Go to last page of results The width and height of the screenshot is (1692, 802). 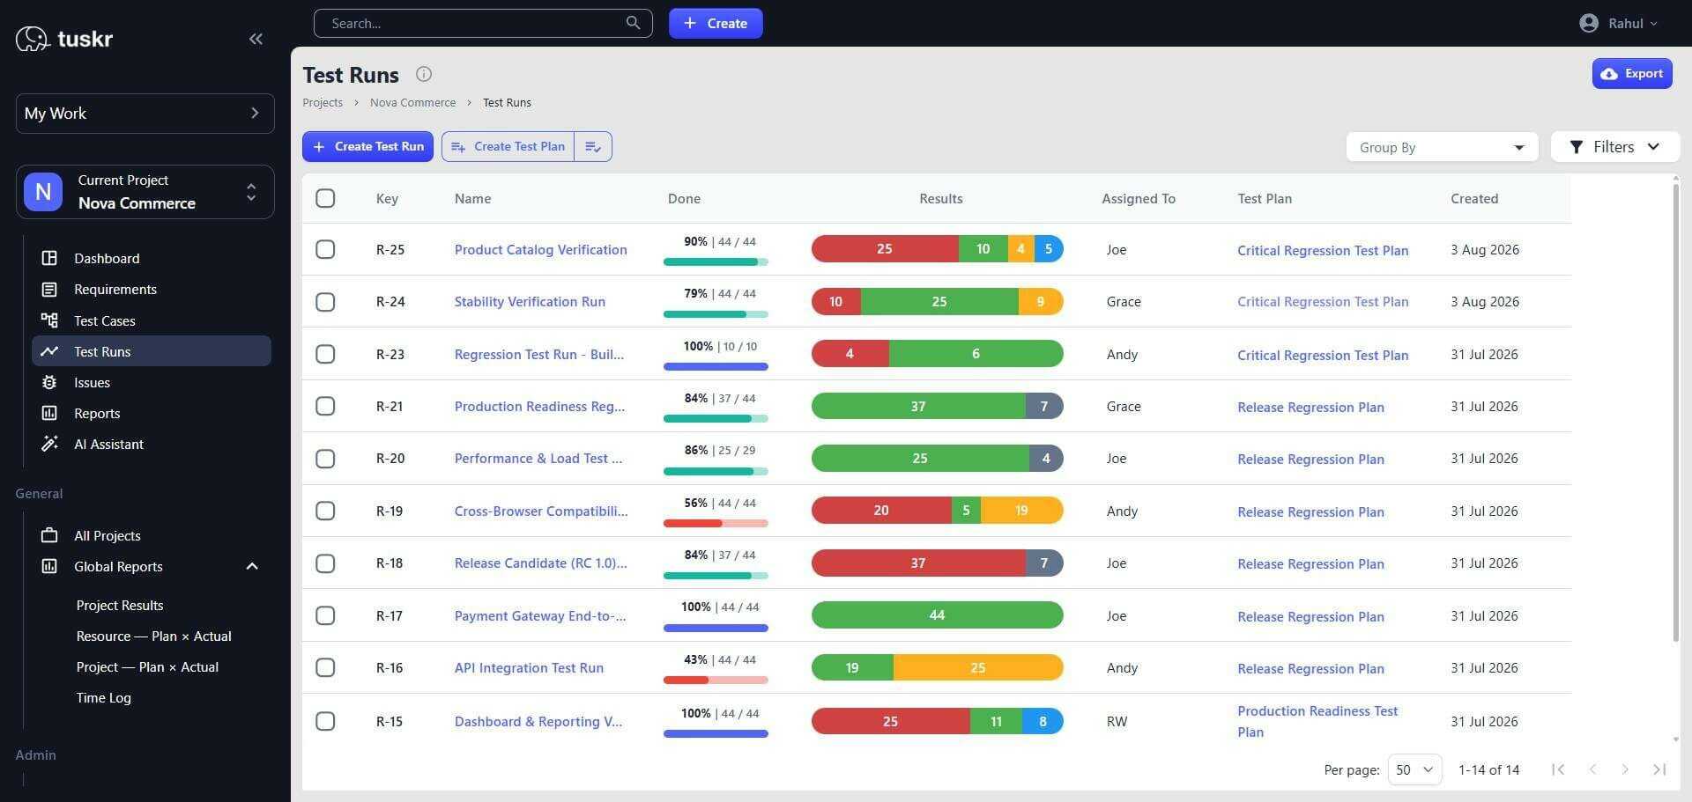[1659, 769]
